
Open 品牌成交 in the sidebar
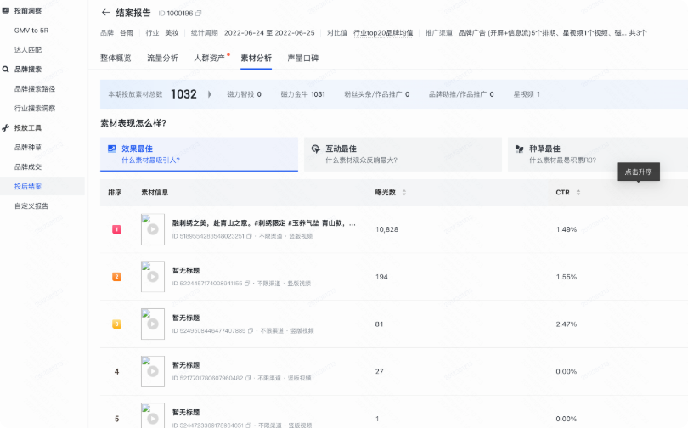28,166
